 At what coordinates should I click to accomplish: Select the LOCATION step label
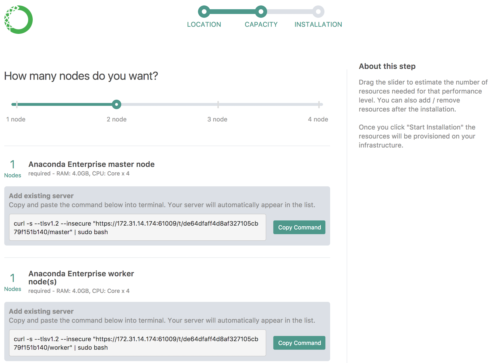tap(204, 24)
